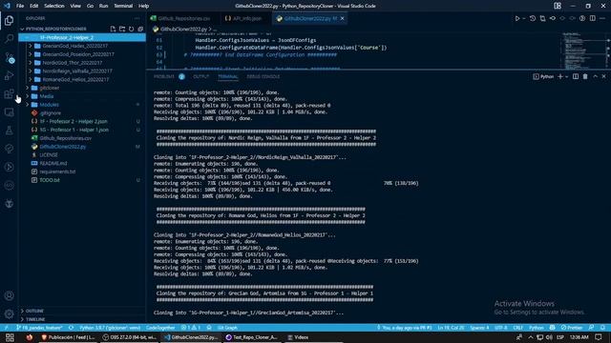Expand the Outline section
The width and height of the screenshot is (611, 343).
[82, 311]
